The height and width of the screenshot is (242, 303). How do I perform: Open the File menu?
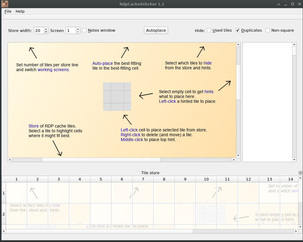(x=8, y=11)
